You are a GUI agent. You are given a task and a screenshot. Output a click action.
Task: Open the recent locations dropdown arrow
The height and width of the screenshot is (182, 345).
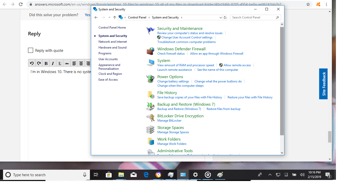109,17
